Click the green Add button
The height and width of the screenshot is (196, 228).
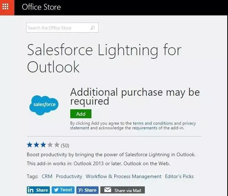81,114
